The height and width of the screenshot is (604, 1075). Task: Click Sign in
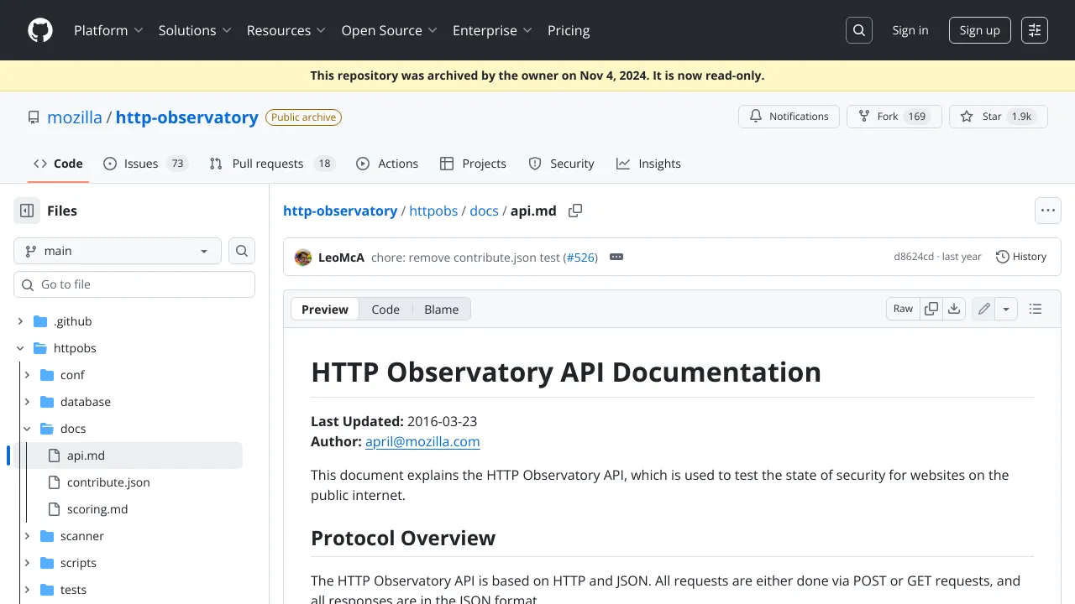point(910,30)
